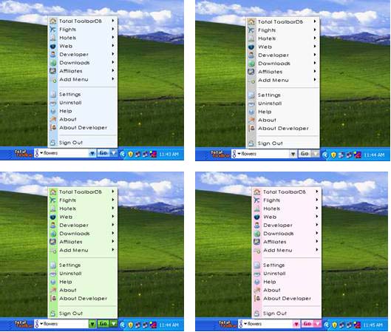Click the 11:43 AM clock in the tray
391x332 pixels.
pos(169,154)
